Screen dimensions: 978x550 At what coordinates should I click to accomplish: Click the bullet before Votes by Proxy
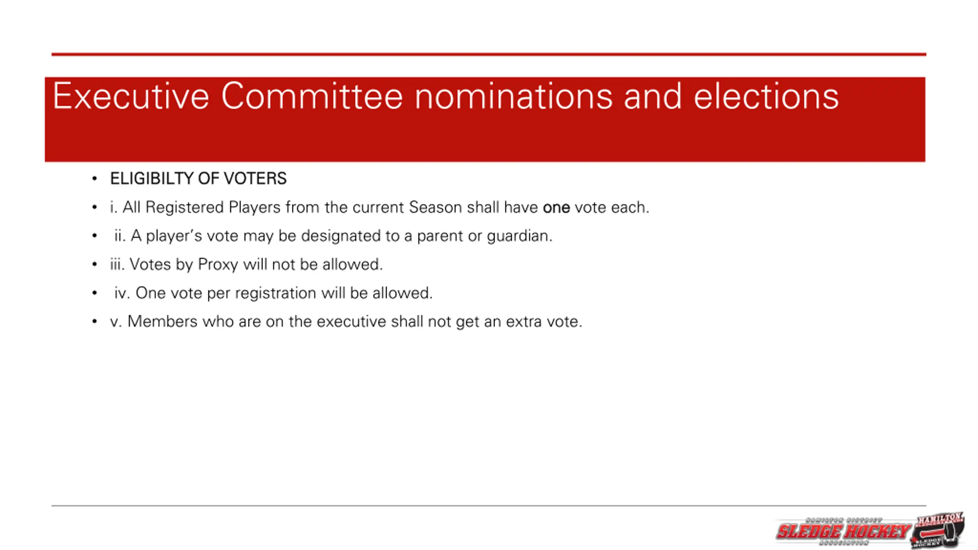[95, 264]
